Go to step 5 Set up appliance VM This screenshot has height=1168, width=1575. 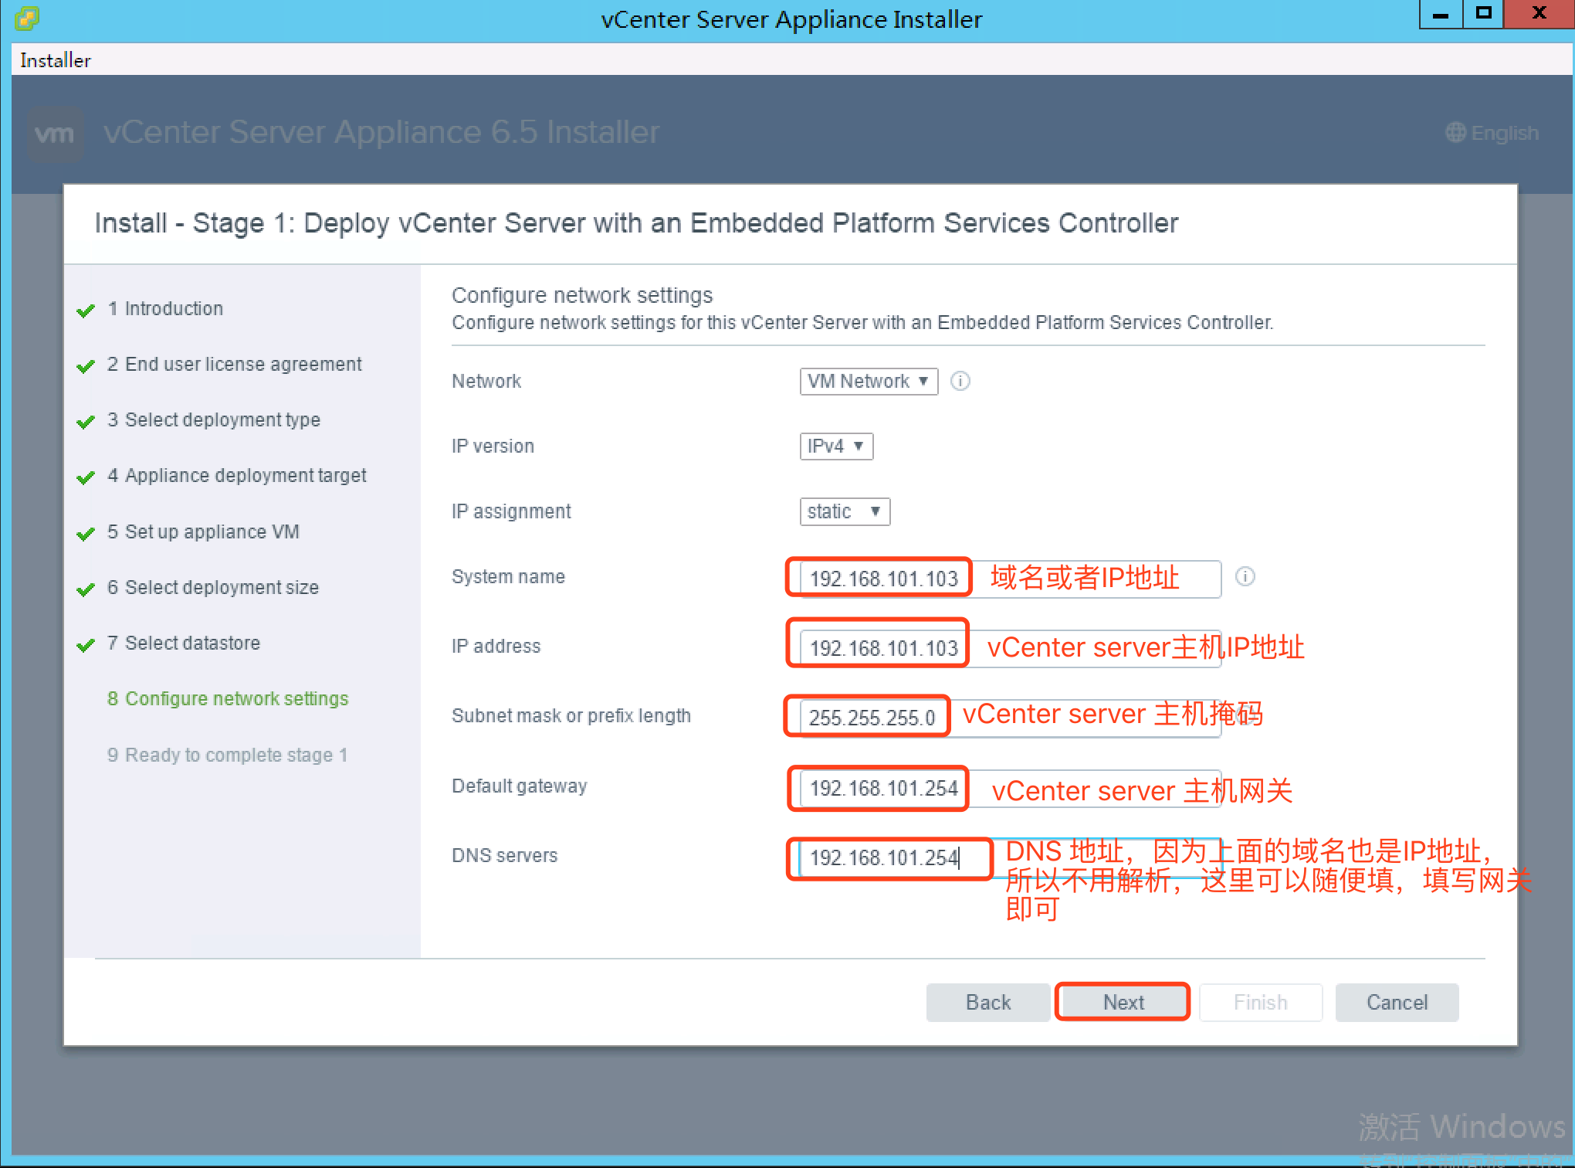click(203, 531)
